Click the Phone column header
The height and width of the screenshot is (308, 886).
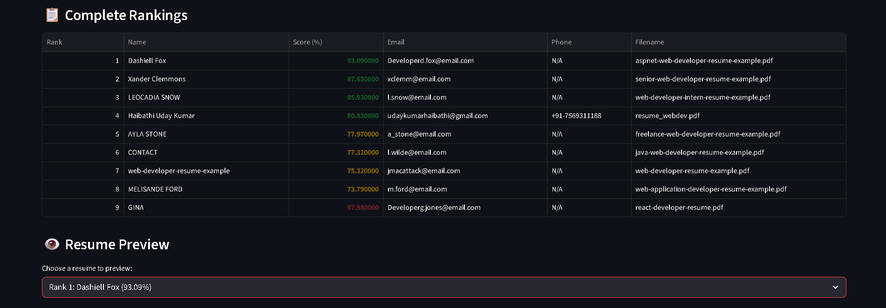coord(589,42)
